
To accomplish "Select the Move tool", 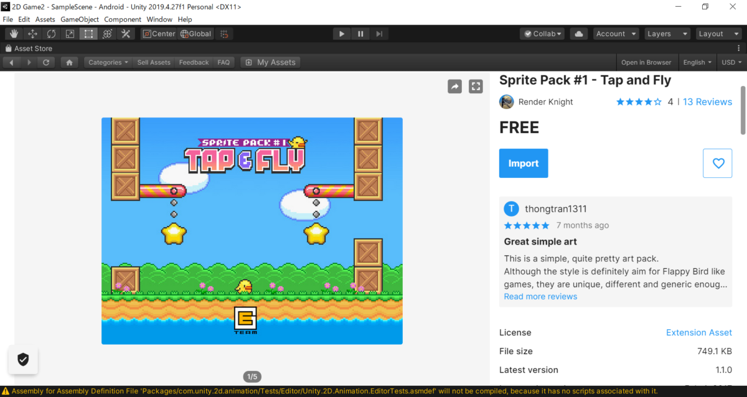I will pyautogui.click(x=32, y=34).
